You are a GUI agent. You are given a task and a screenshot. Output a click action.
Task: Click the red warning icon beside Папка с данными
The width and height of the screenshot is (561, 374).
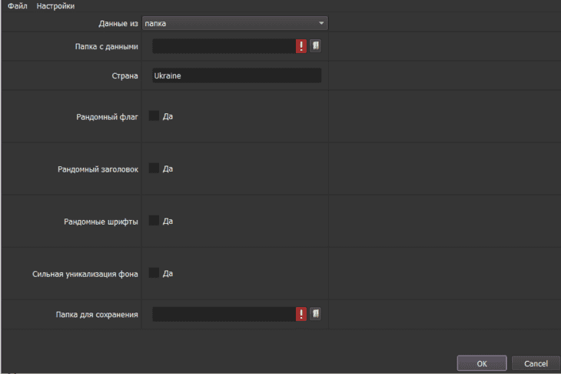(301, 46)
